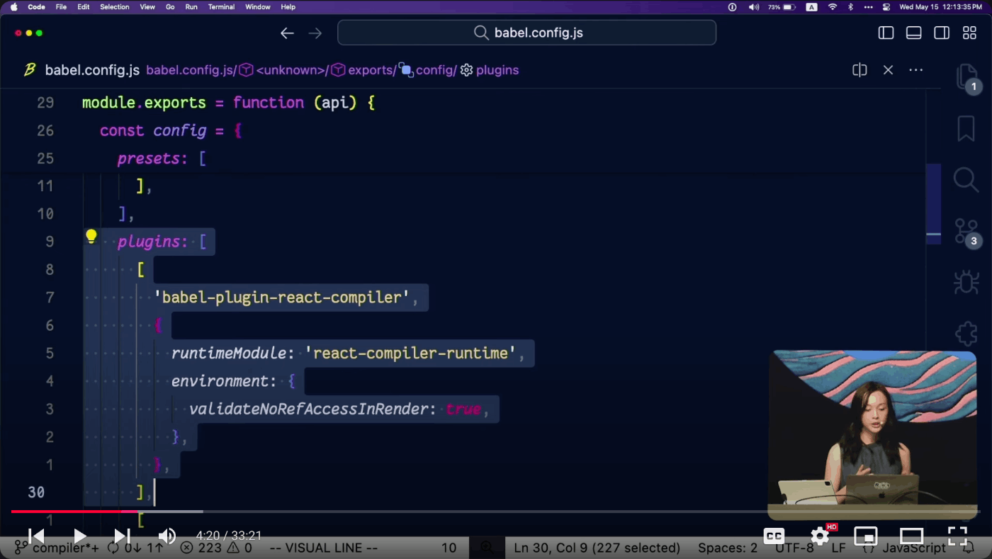Split the editor to the right
Image resolution: width=992 pixels, height=559 pixels.
859,70
